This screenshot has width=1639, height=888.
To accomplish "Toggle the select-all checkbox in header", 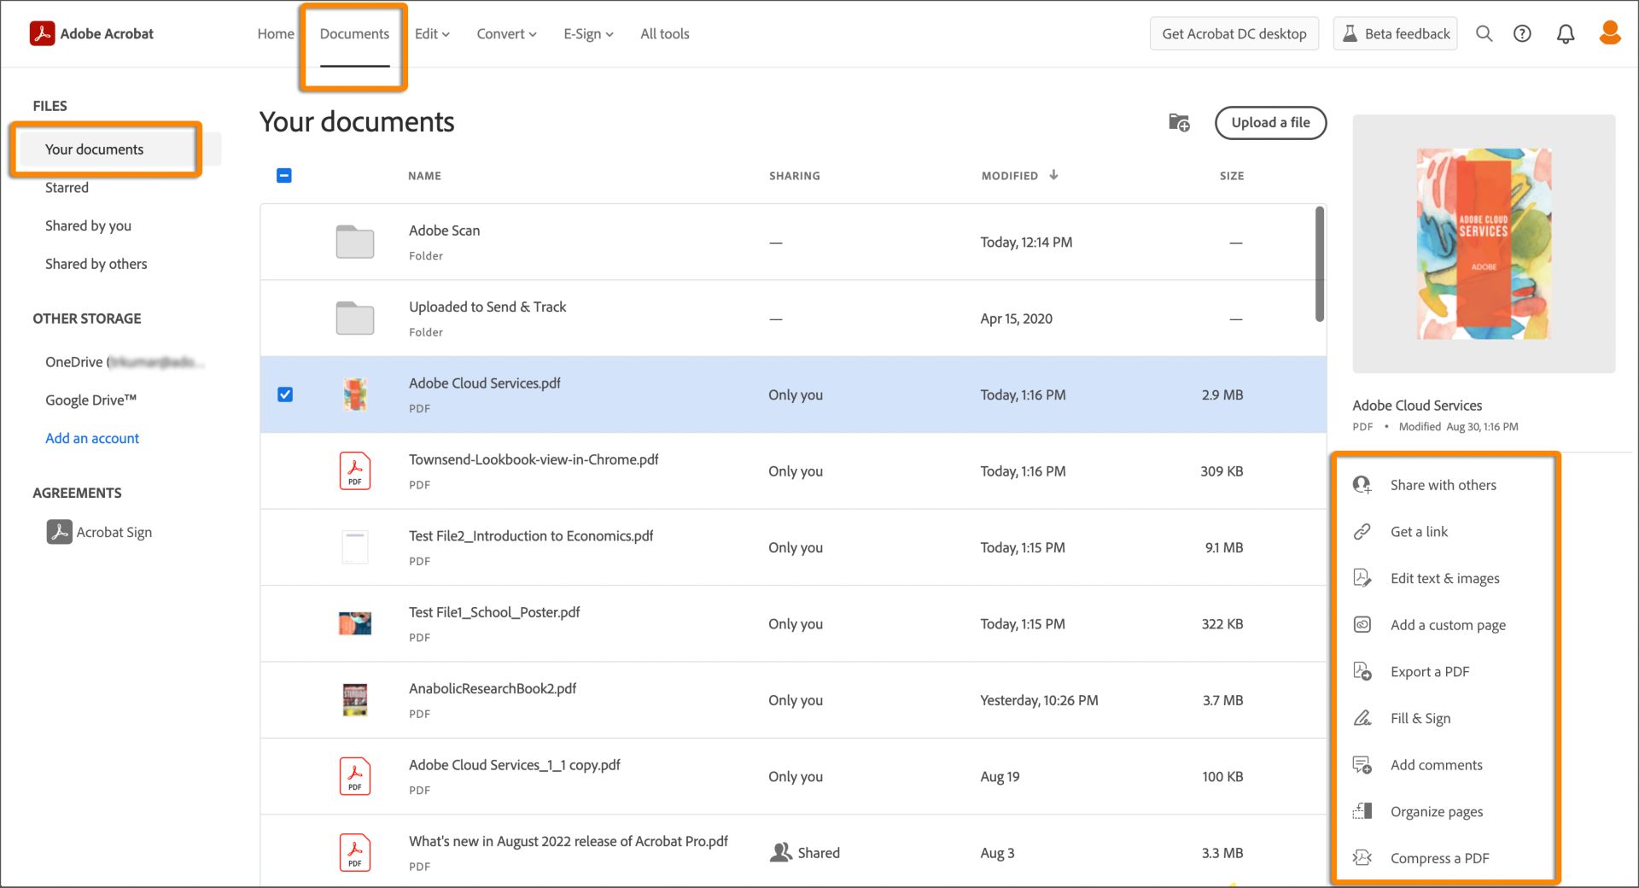I will click(x=284, y=176).
